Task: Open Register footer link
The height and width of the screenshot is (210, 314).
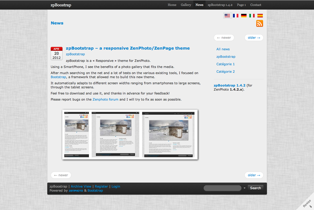Action: [101, 186]
